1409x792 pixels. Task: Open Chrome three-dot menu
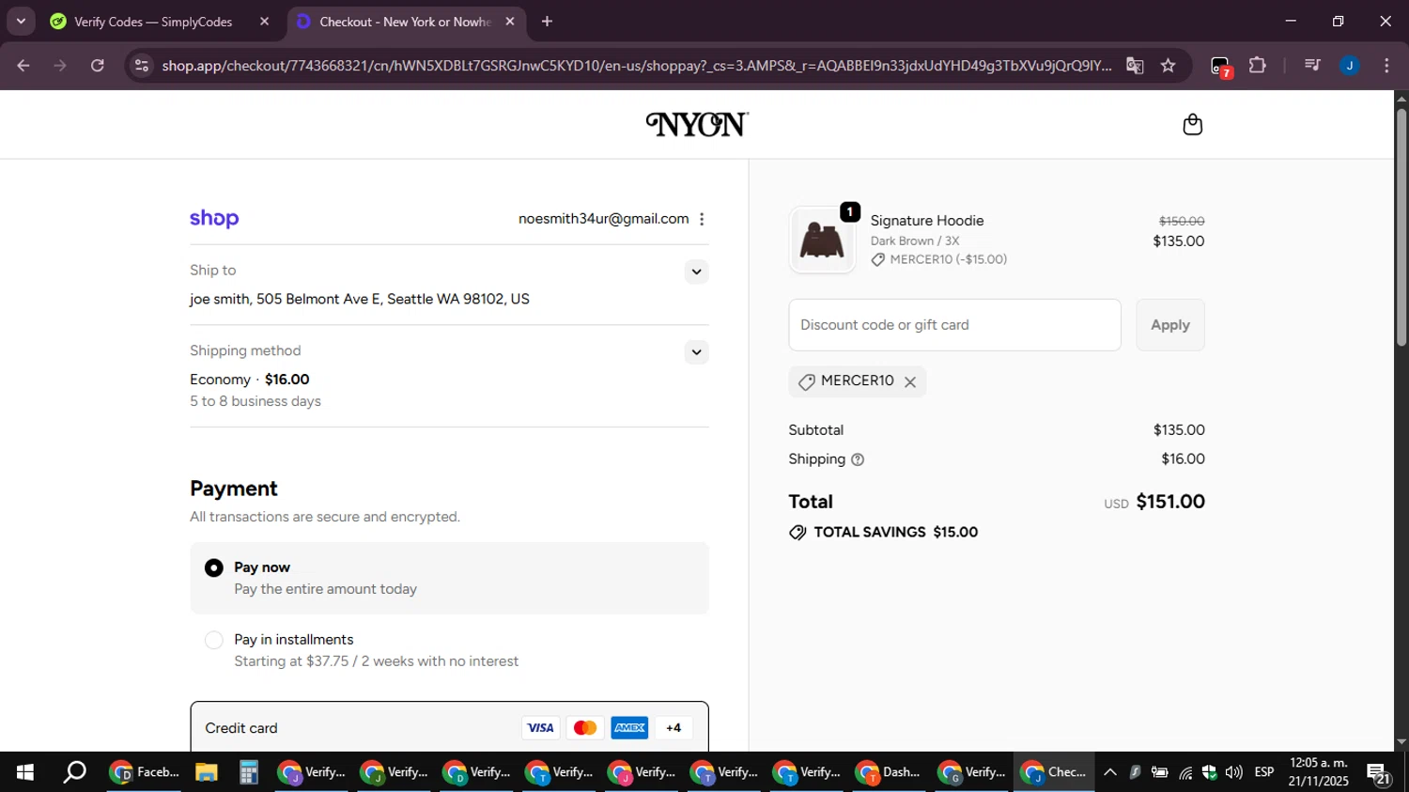[x=1386, y=66]
